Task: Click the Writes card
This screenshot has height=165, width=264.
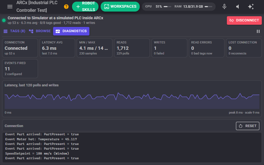Action: point(169,48)
